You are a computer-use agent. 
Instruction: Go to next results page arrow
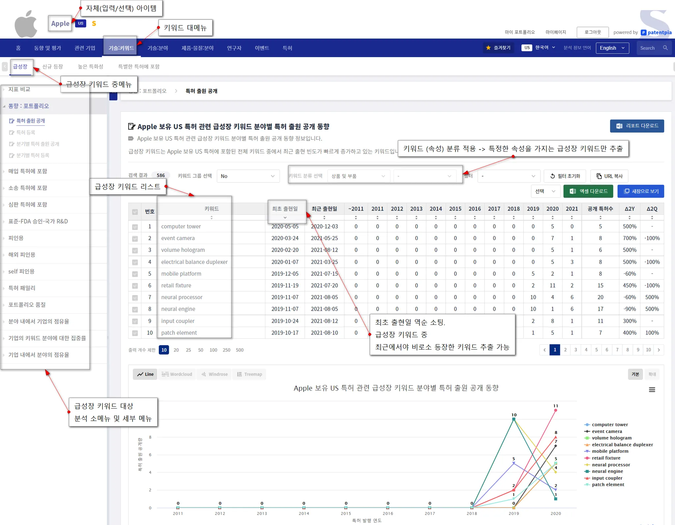(659, 350)
